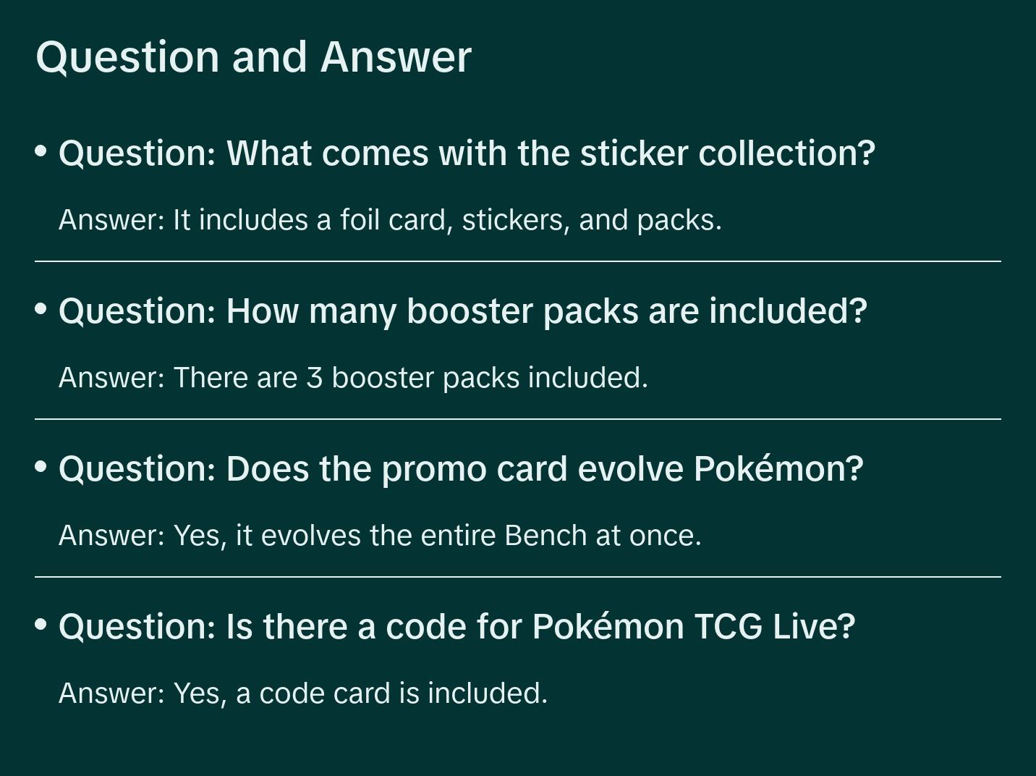Viewport: 1036px width, 776px height.
Task: Click the 'Question and Answer' heading
Action: [253, 57]
